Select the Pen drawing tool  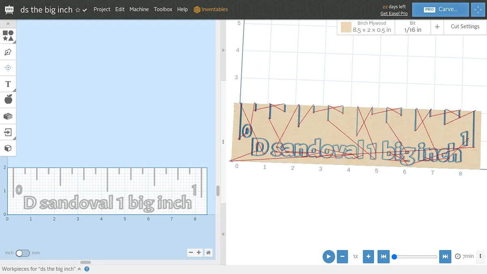[x=8, y=52]
